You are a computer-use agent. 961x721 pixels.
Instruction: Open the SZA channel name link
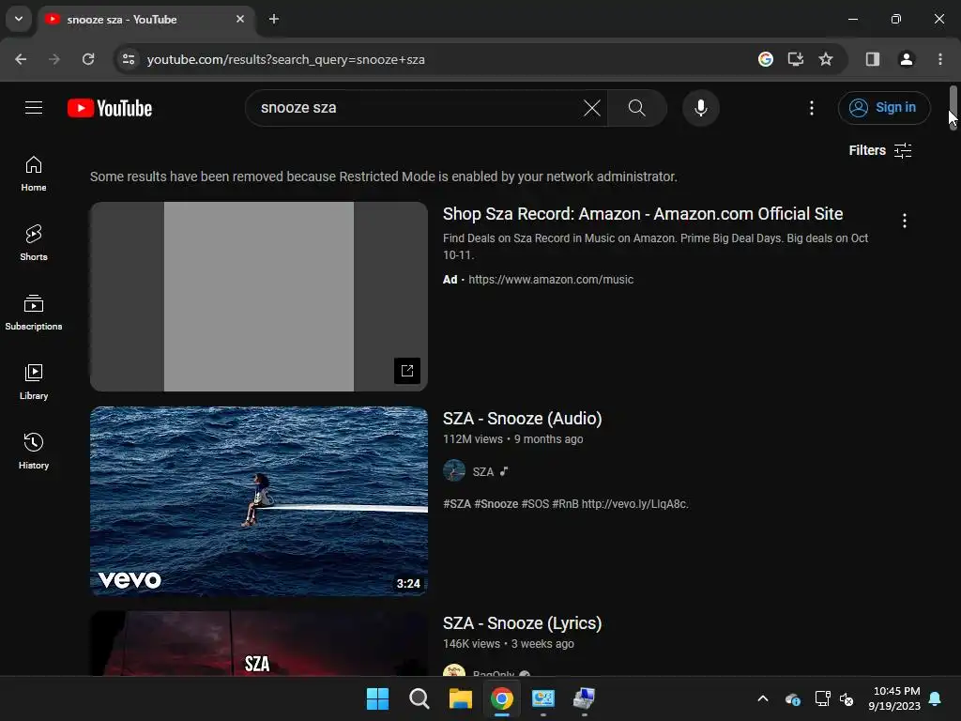(483, 471)
